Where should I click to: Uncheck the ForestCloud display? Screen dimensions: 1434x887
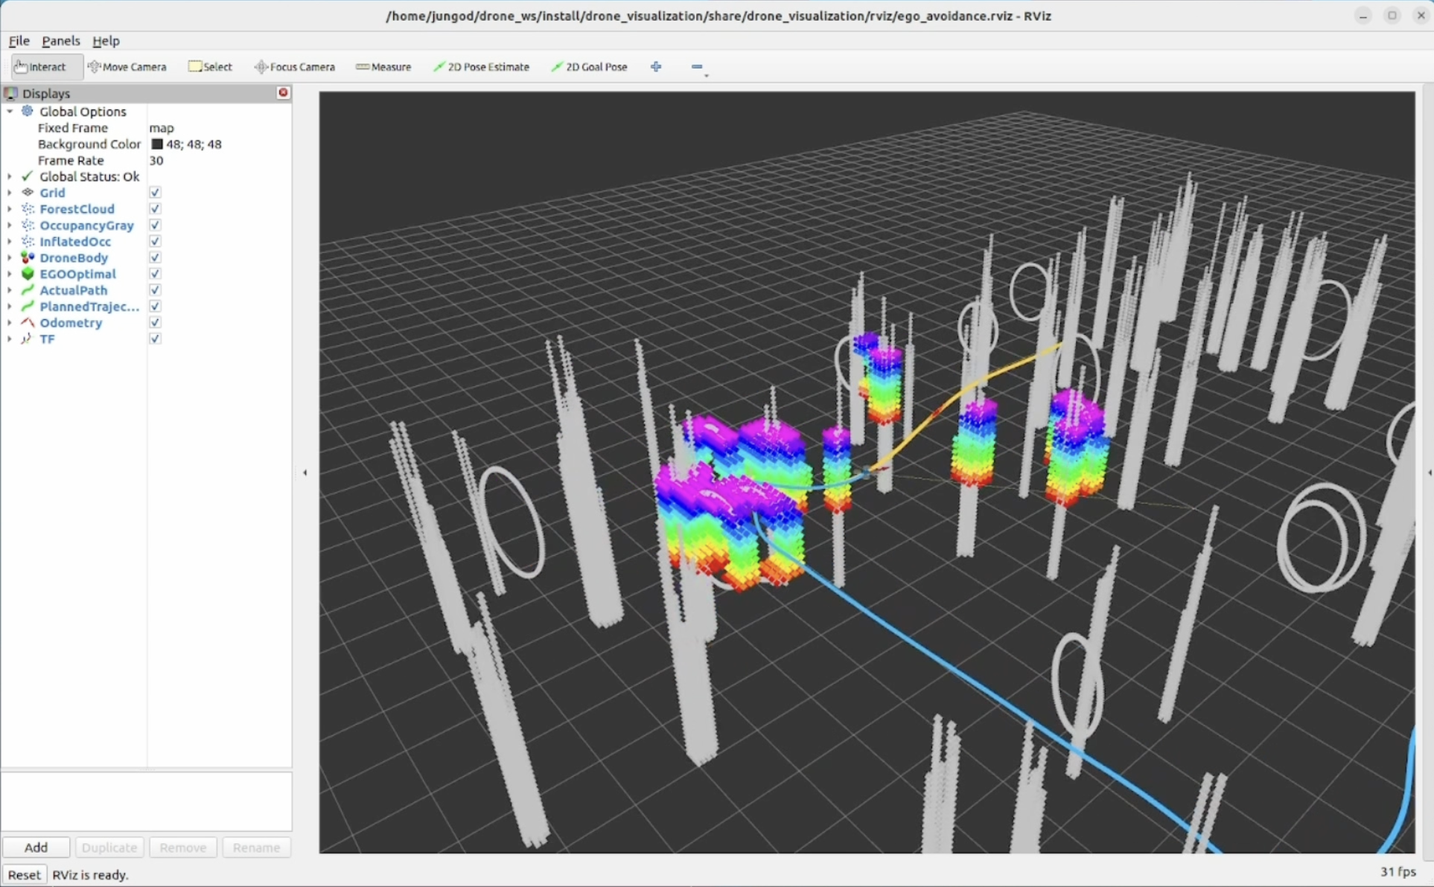(155, 209)
